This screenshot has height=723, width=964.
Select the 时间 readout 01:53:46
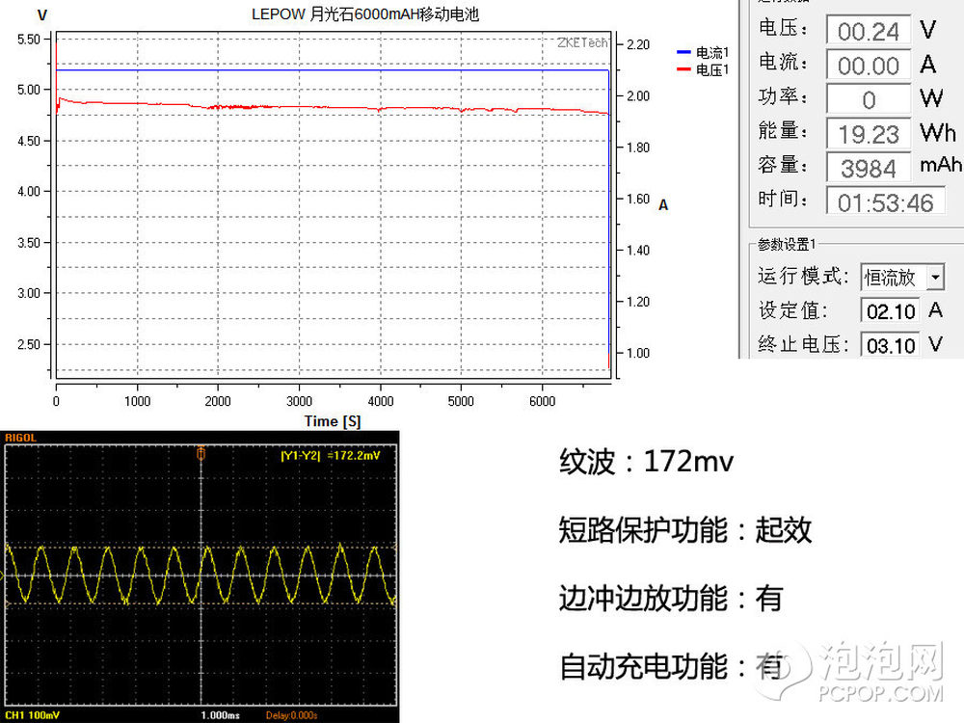[x=885, y=201]
